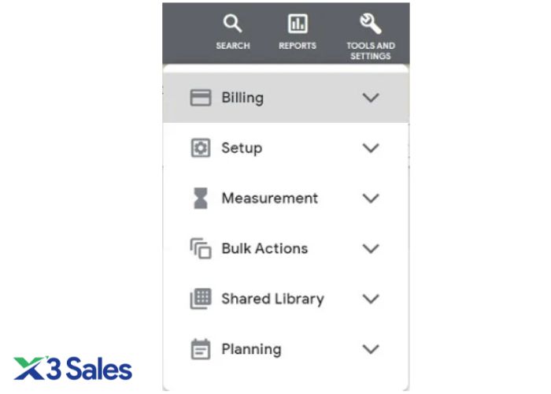Click the Planning calendar icon

pos(201,349)
